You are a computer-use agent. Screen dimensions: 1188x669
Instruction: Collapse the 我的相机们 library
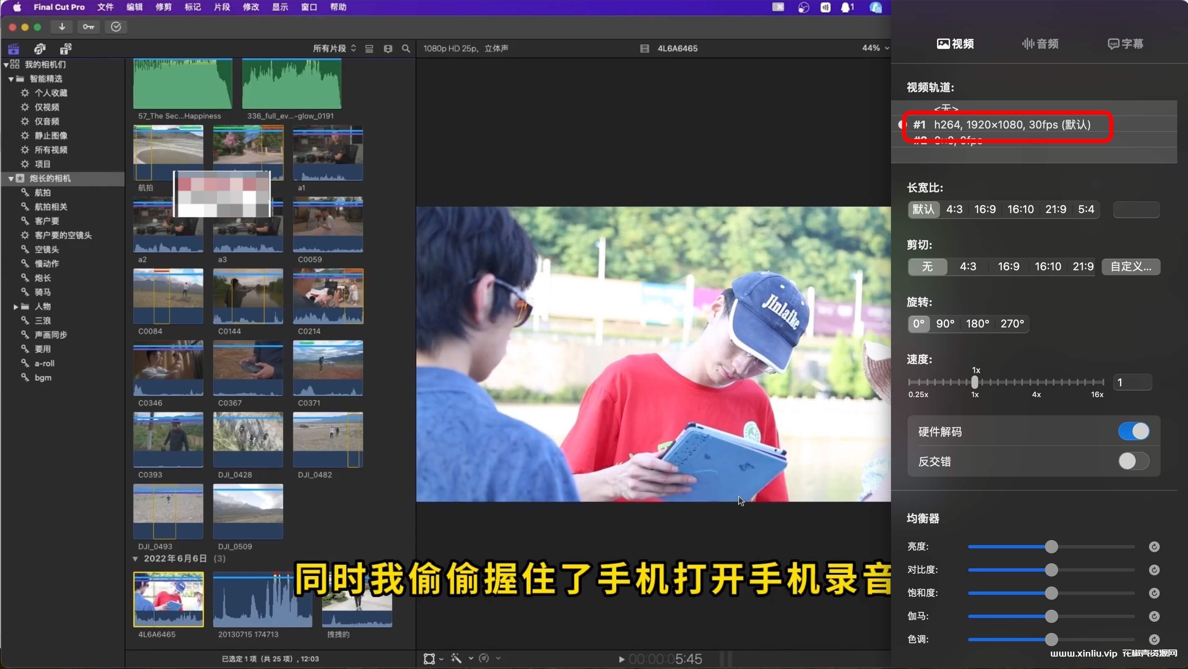6,65
